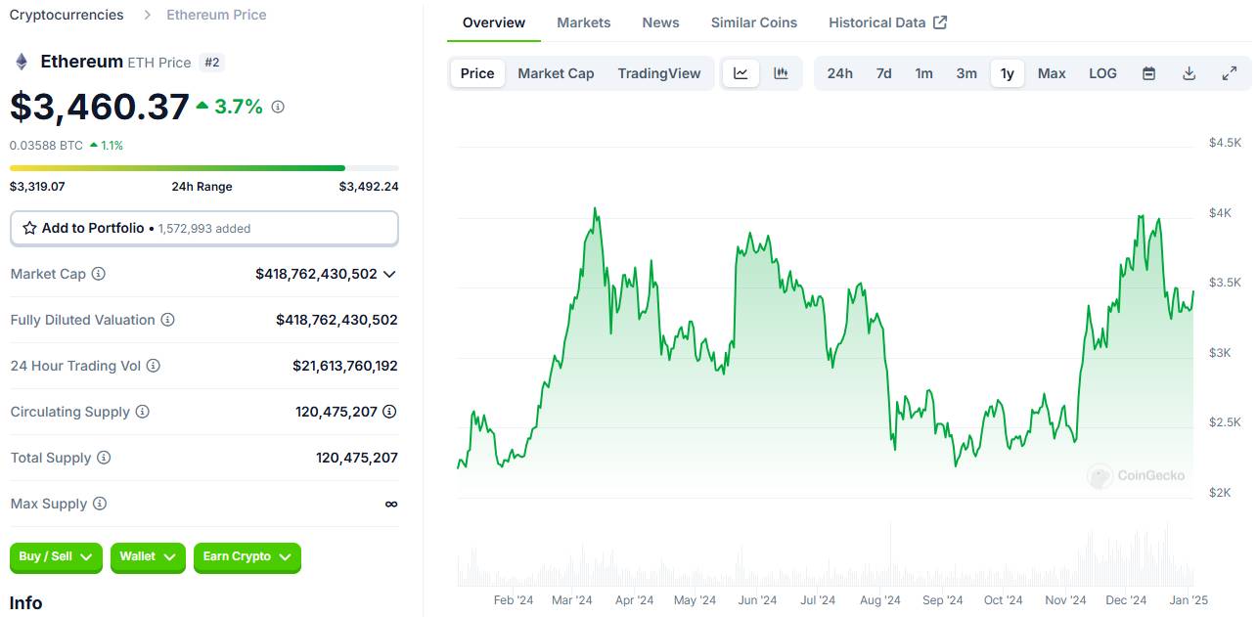Click the $3,492.24 range high value
The width and height of the screenshot is (1257, 617).
(369, 187)
